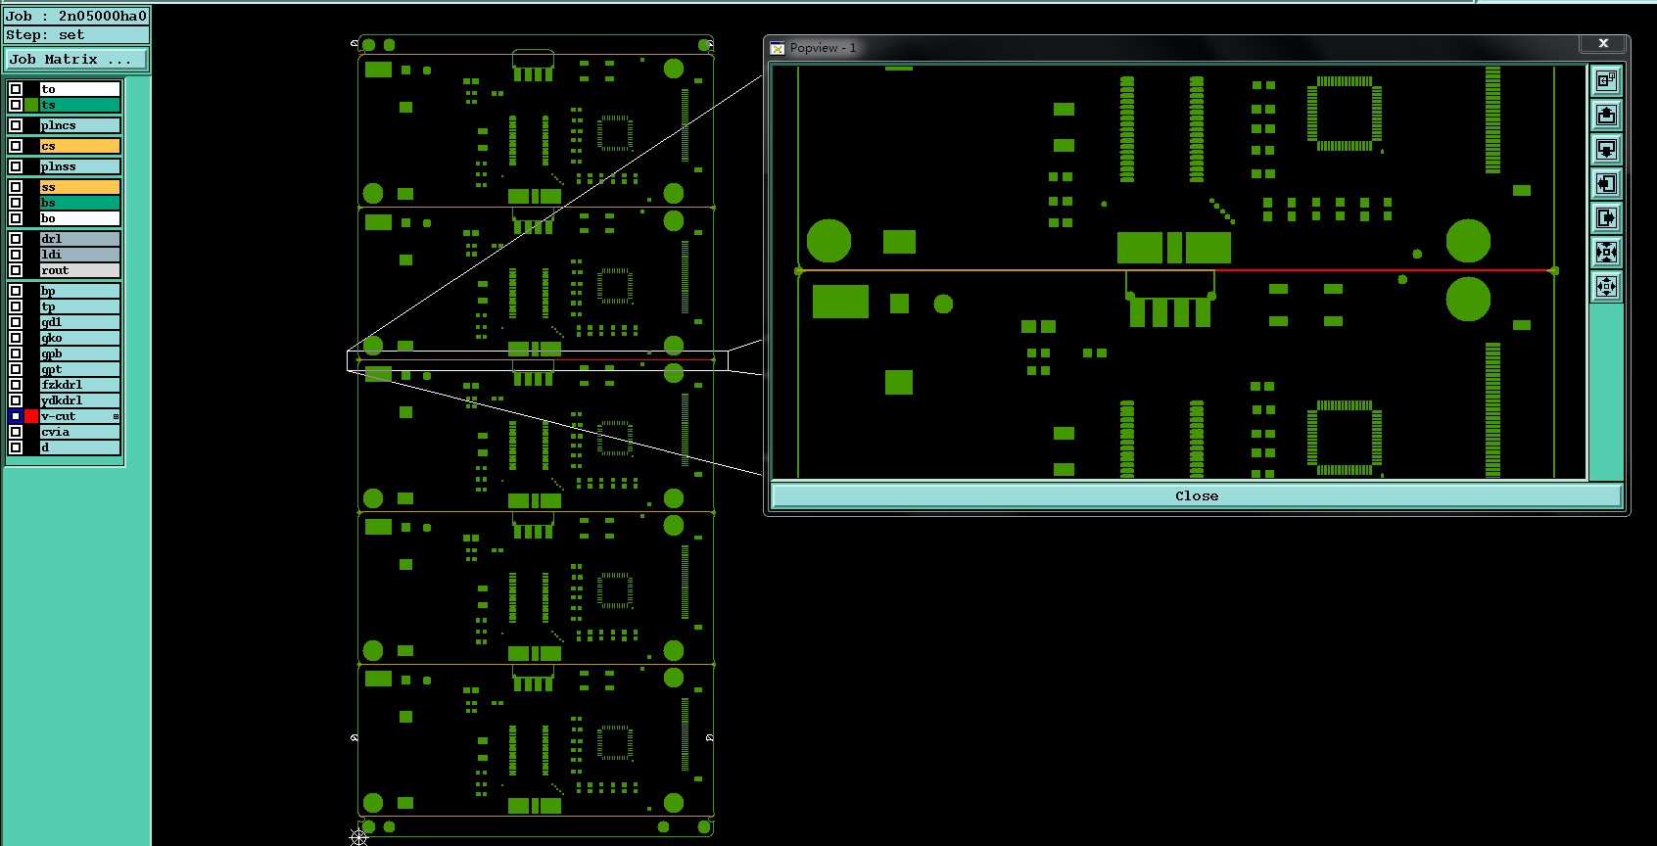Toggle the checkbox for layer rout

tap(16, 270)
